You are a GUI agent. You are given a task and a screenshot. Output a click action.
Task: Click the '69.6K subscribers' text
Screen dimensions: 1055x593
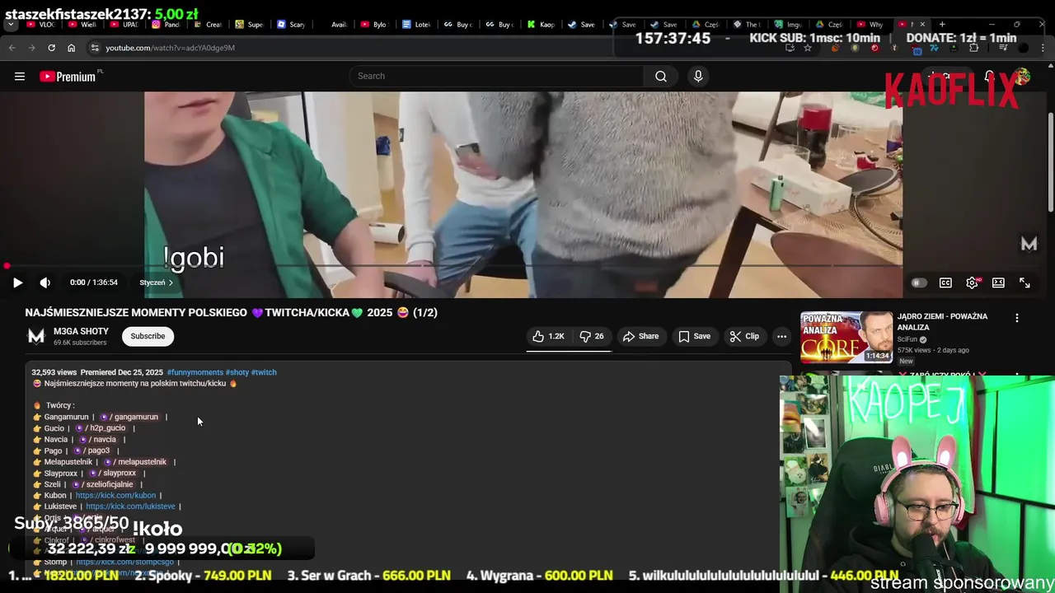coord(80,343)
